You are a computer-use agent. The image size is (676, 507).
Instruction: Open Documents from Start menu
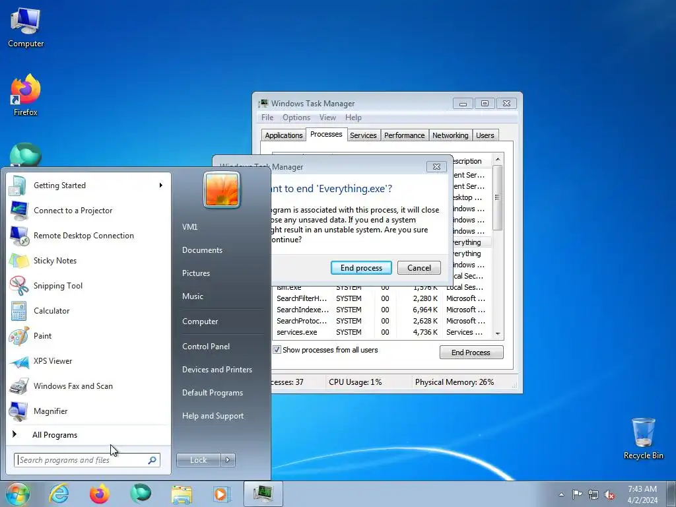202,250
